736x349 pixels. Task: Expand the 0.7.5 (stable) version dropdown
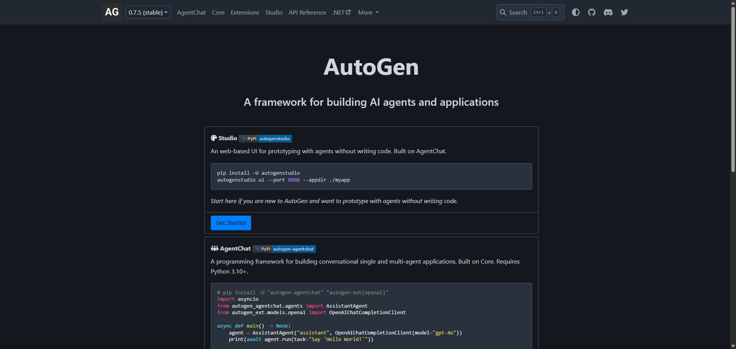[148, 12]
